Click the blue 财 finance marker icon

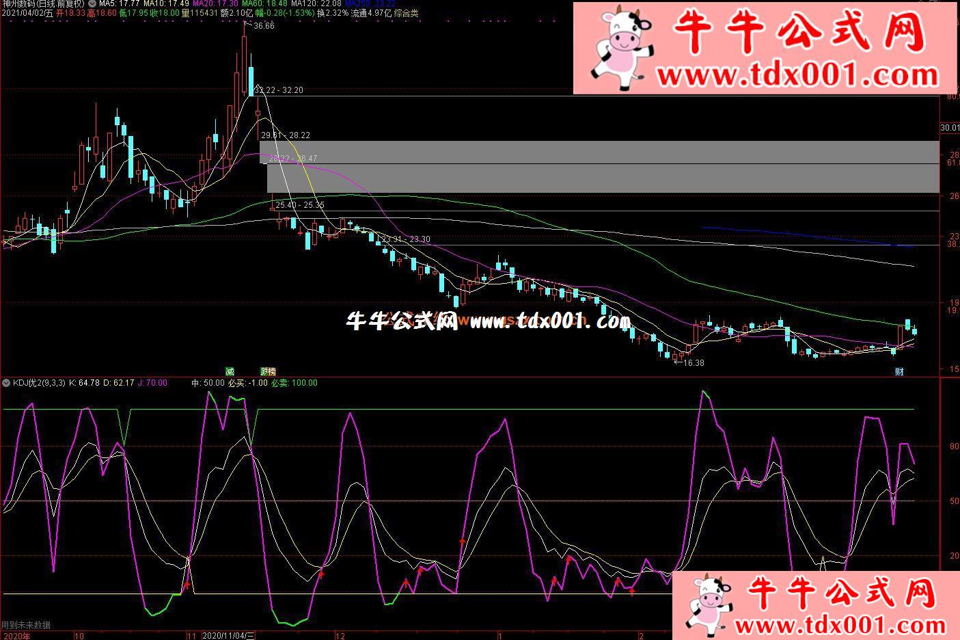pyautogui.click(x=899, y=371)
